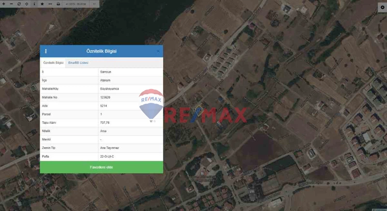
Task: Click the 'Mevkii' label cell
Action: 69,139
